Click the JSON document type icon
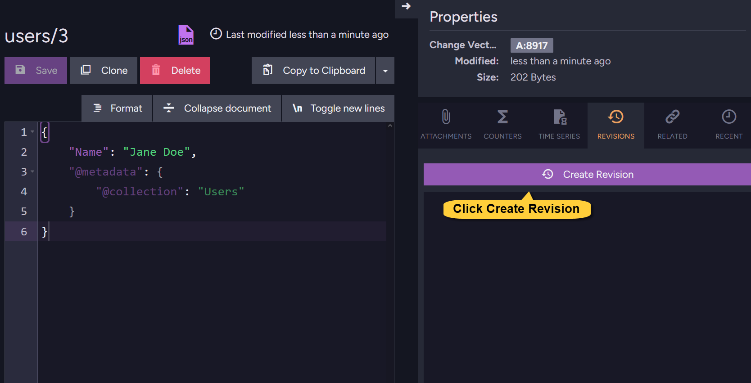Viewport: 751px width, 383px height. (186, 35)
